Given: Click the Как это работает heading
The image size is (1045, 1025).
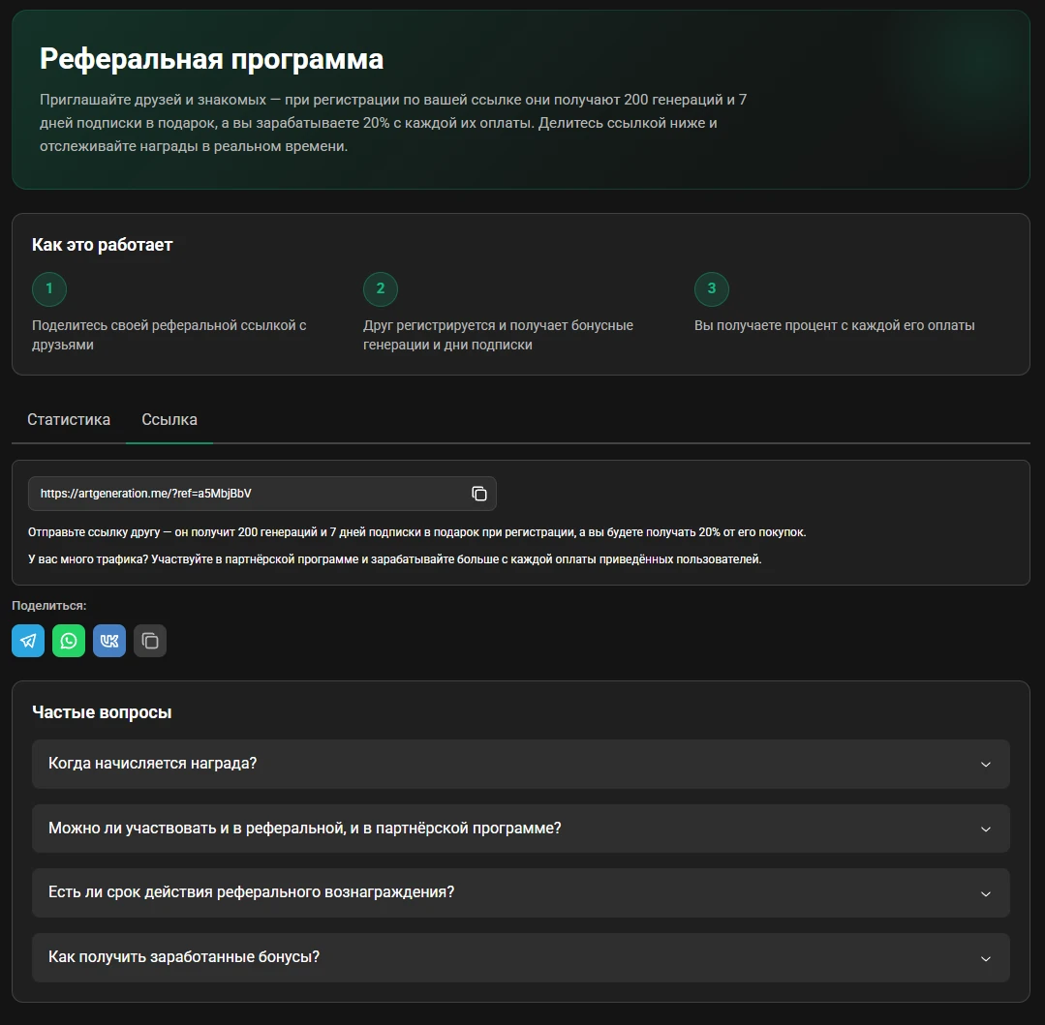Looking at the screenshot, I should point(102,245).
